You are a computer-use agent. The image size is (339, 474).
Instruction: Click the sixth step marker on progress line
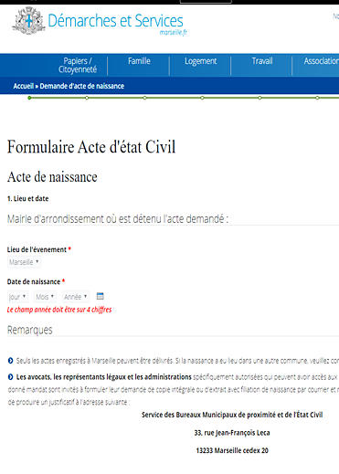[317, 98]
